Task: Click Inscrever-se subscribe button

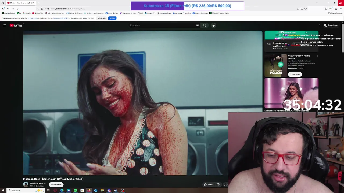Action: pyautogui.click(x=56, y=184)
